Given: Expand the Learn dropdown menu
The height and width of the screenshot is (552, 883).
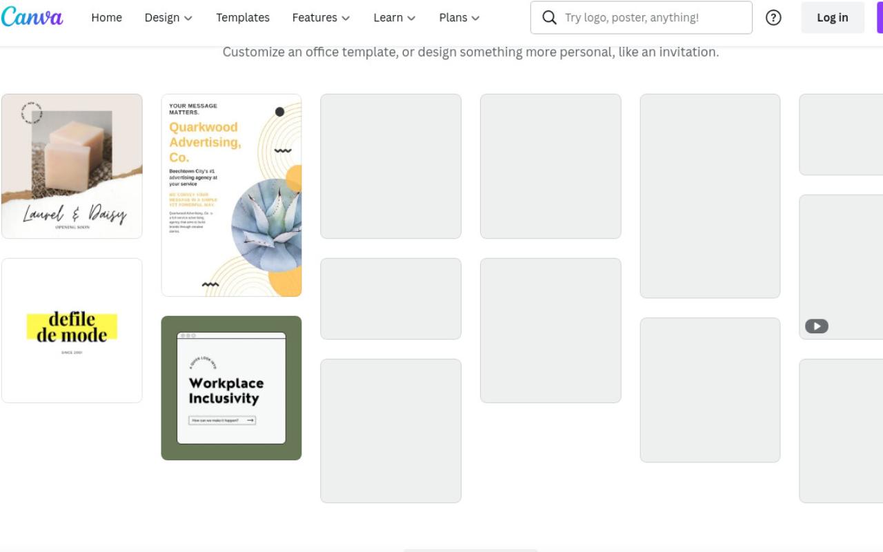Looking at the screenshot, I should coord(395,18).
